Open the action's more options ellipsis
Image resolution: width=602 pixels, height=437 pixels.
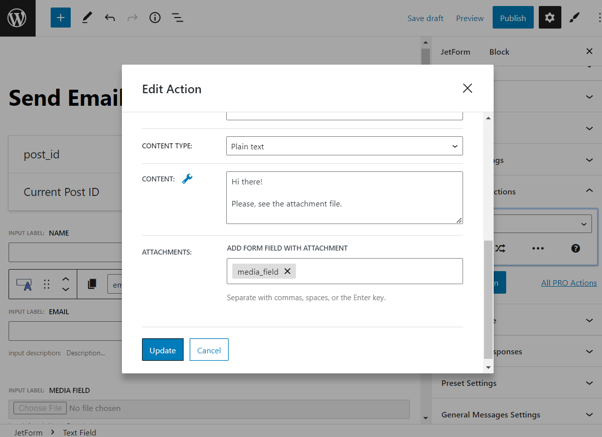[x=538, y=248]
